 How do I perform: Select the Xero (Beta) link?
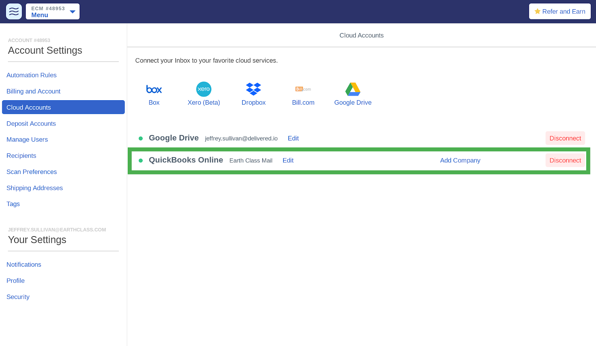tap(204, 102)
